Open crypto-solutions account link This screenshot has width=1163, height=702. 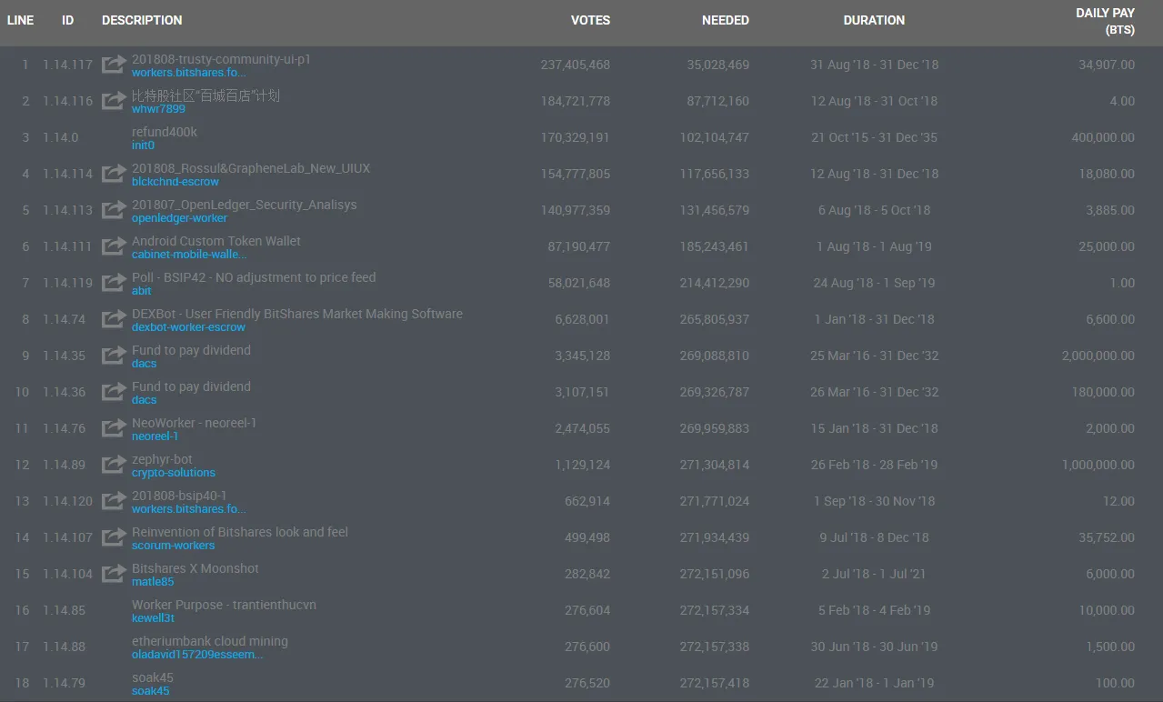coord(174,473)
